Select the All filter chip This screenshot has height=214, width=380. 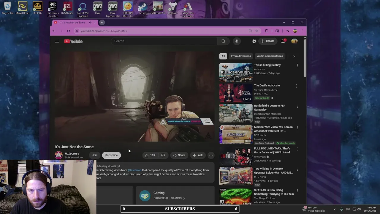click(x=223, y=56)
